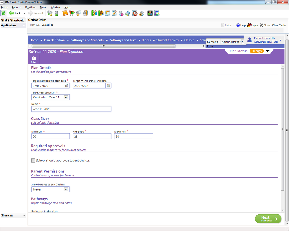
Task: Switch to Pathways and Lists tab
Action: (x=123, y=40)
